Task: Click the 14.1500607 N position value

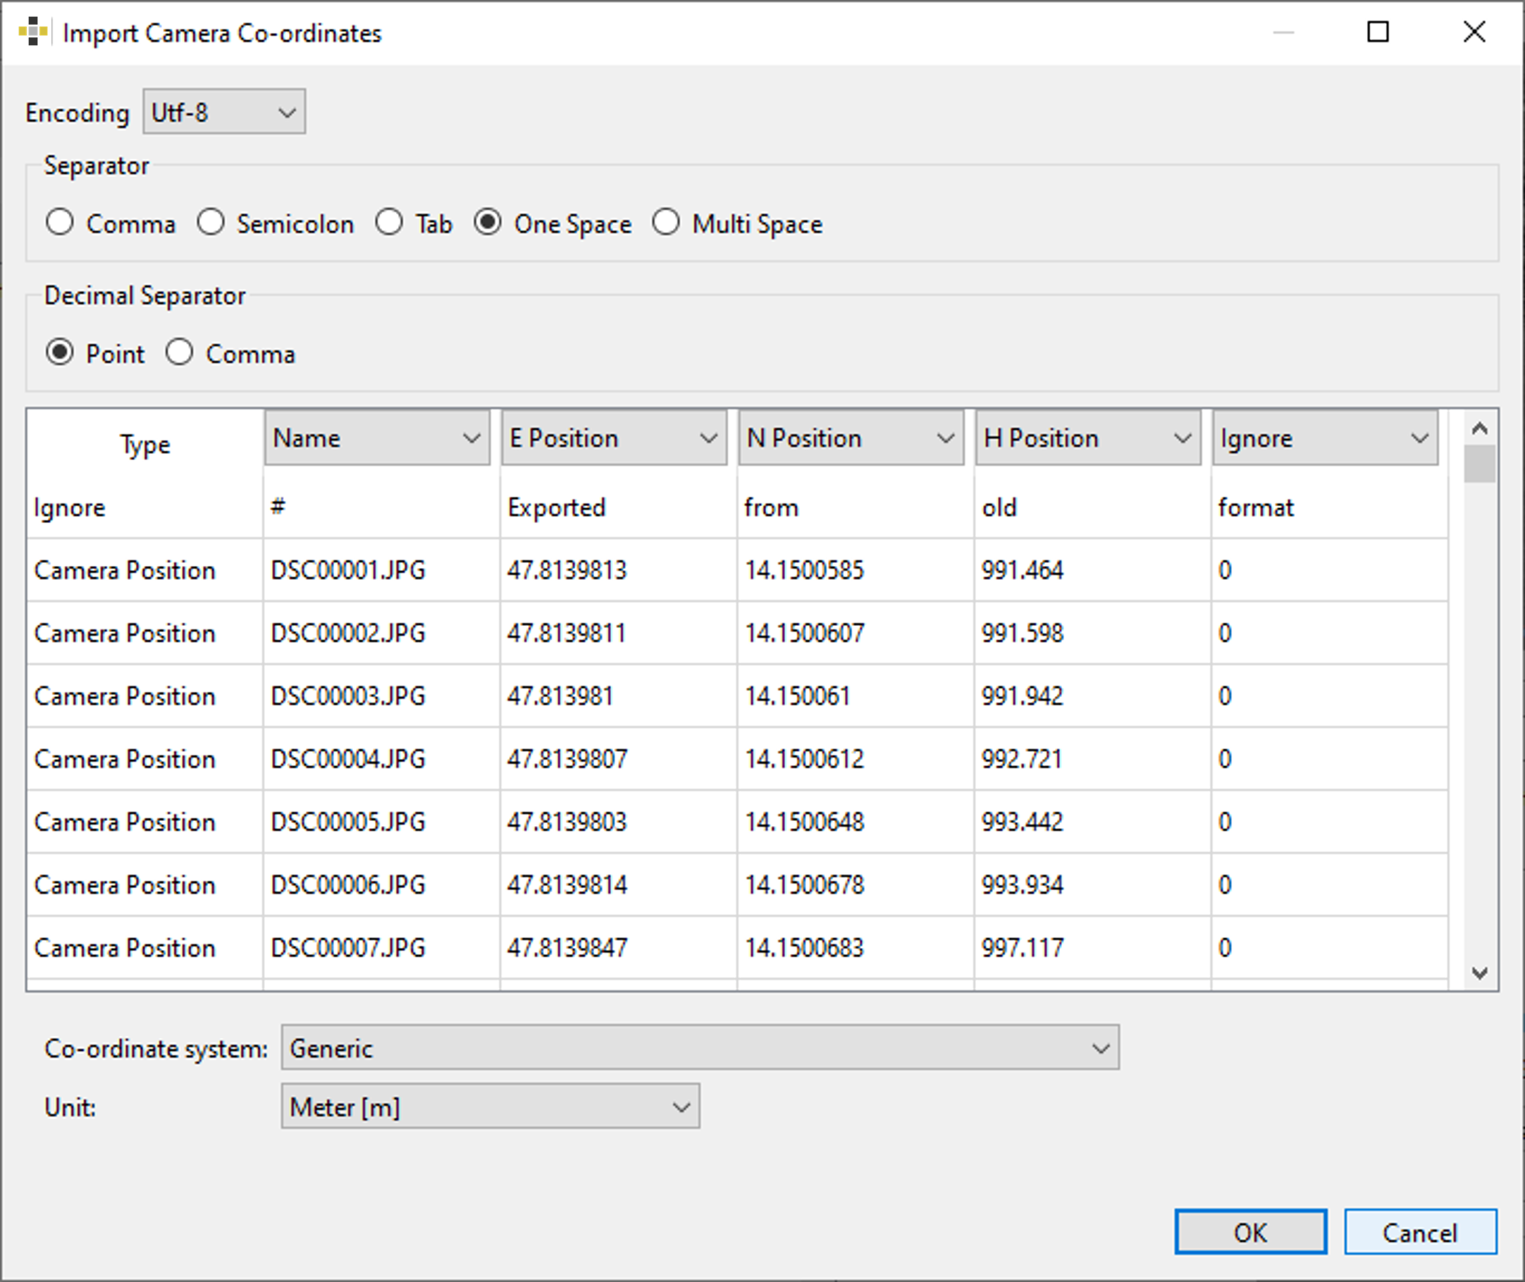Action: click(855, 633)
